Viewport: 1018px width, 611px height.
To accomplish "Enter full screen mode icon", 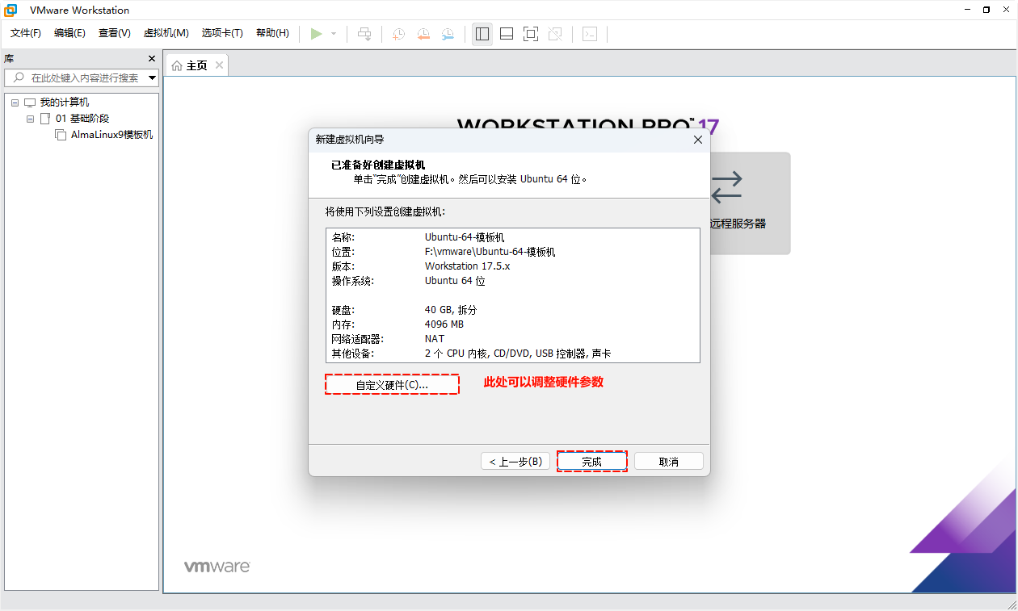I will (531, 34).
